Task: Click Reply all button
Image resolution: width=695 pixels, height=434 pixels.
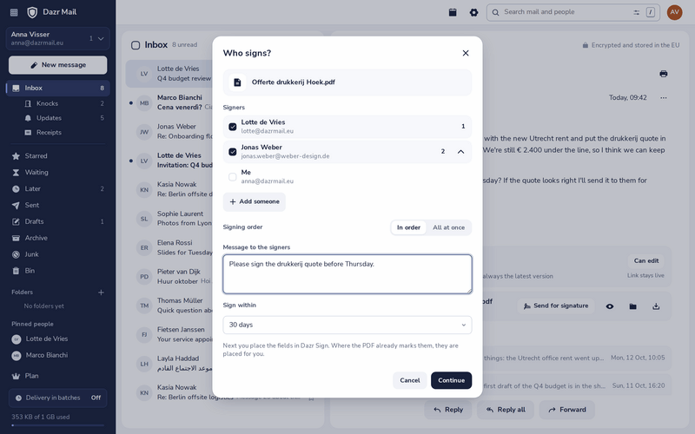Action: pos(506,410)
